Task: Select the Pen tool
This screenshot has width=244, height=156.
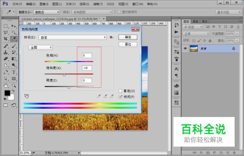Action: pyautogui.click(x=6, y=72)
